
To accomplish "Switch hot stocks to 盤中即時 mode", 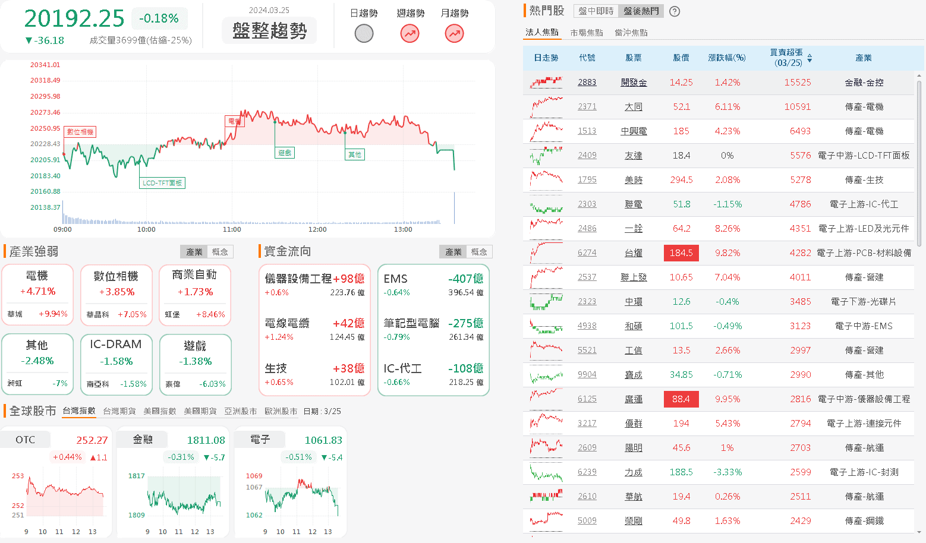I will tap(596, 11).
